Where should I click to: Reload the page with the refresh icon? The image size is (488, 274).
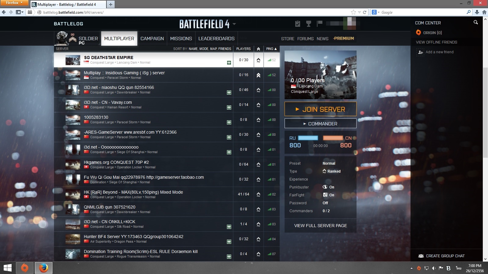pyautogui.click(x=364, y=12)
